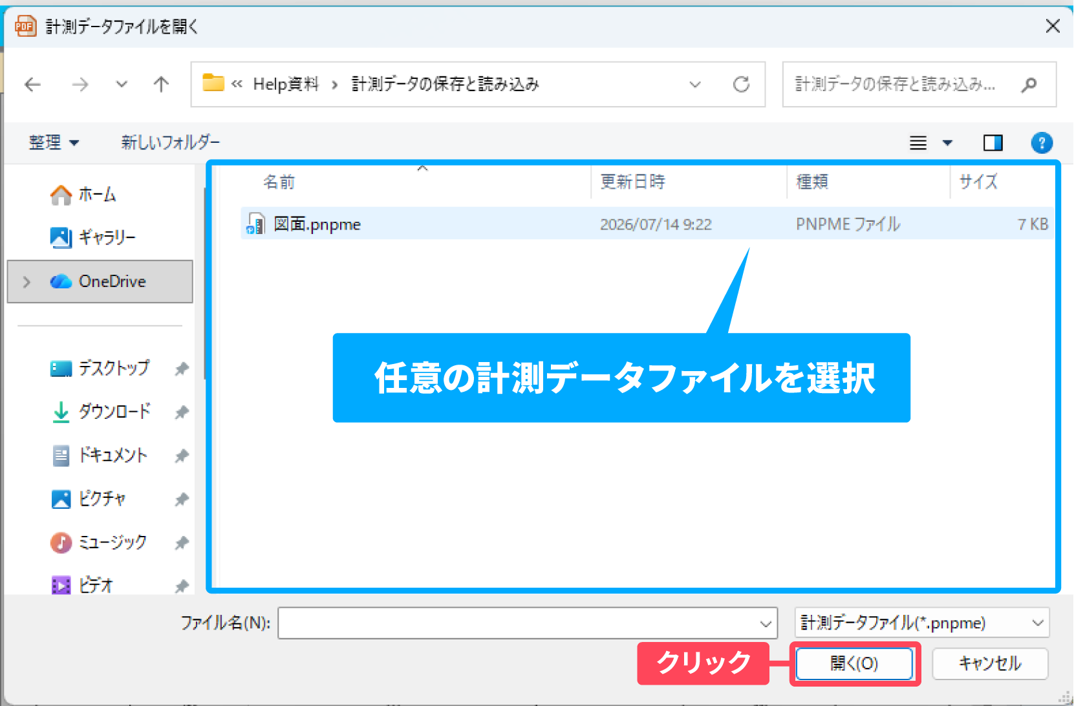Viewport: 1074px width, 706px height.
Task: Select Help資料 breadcrumb segment
Action: point(286,84)
